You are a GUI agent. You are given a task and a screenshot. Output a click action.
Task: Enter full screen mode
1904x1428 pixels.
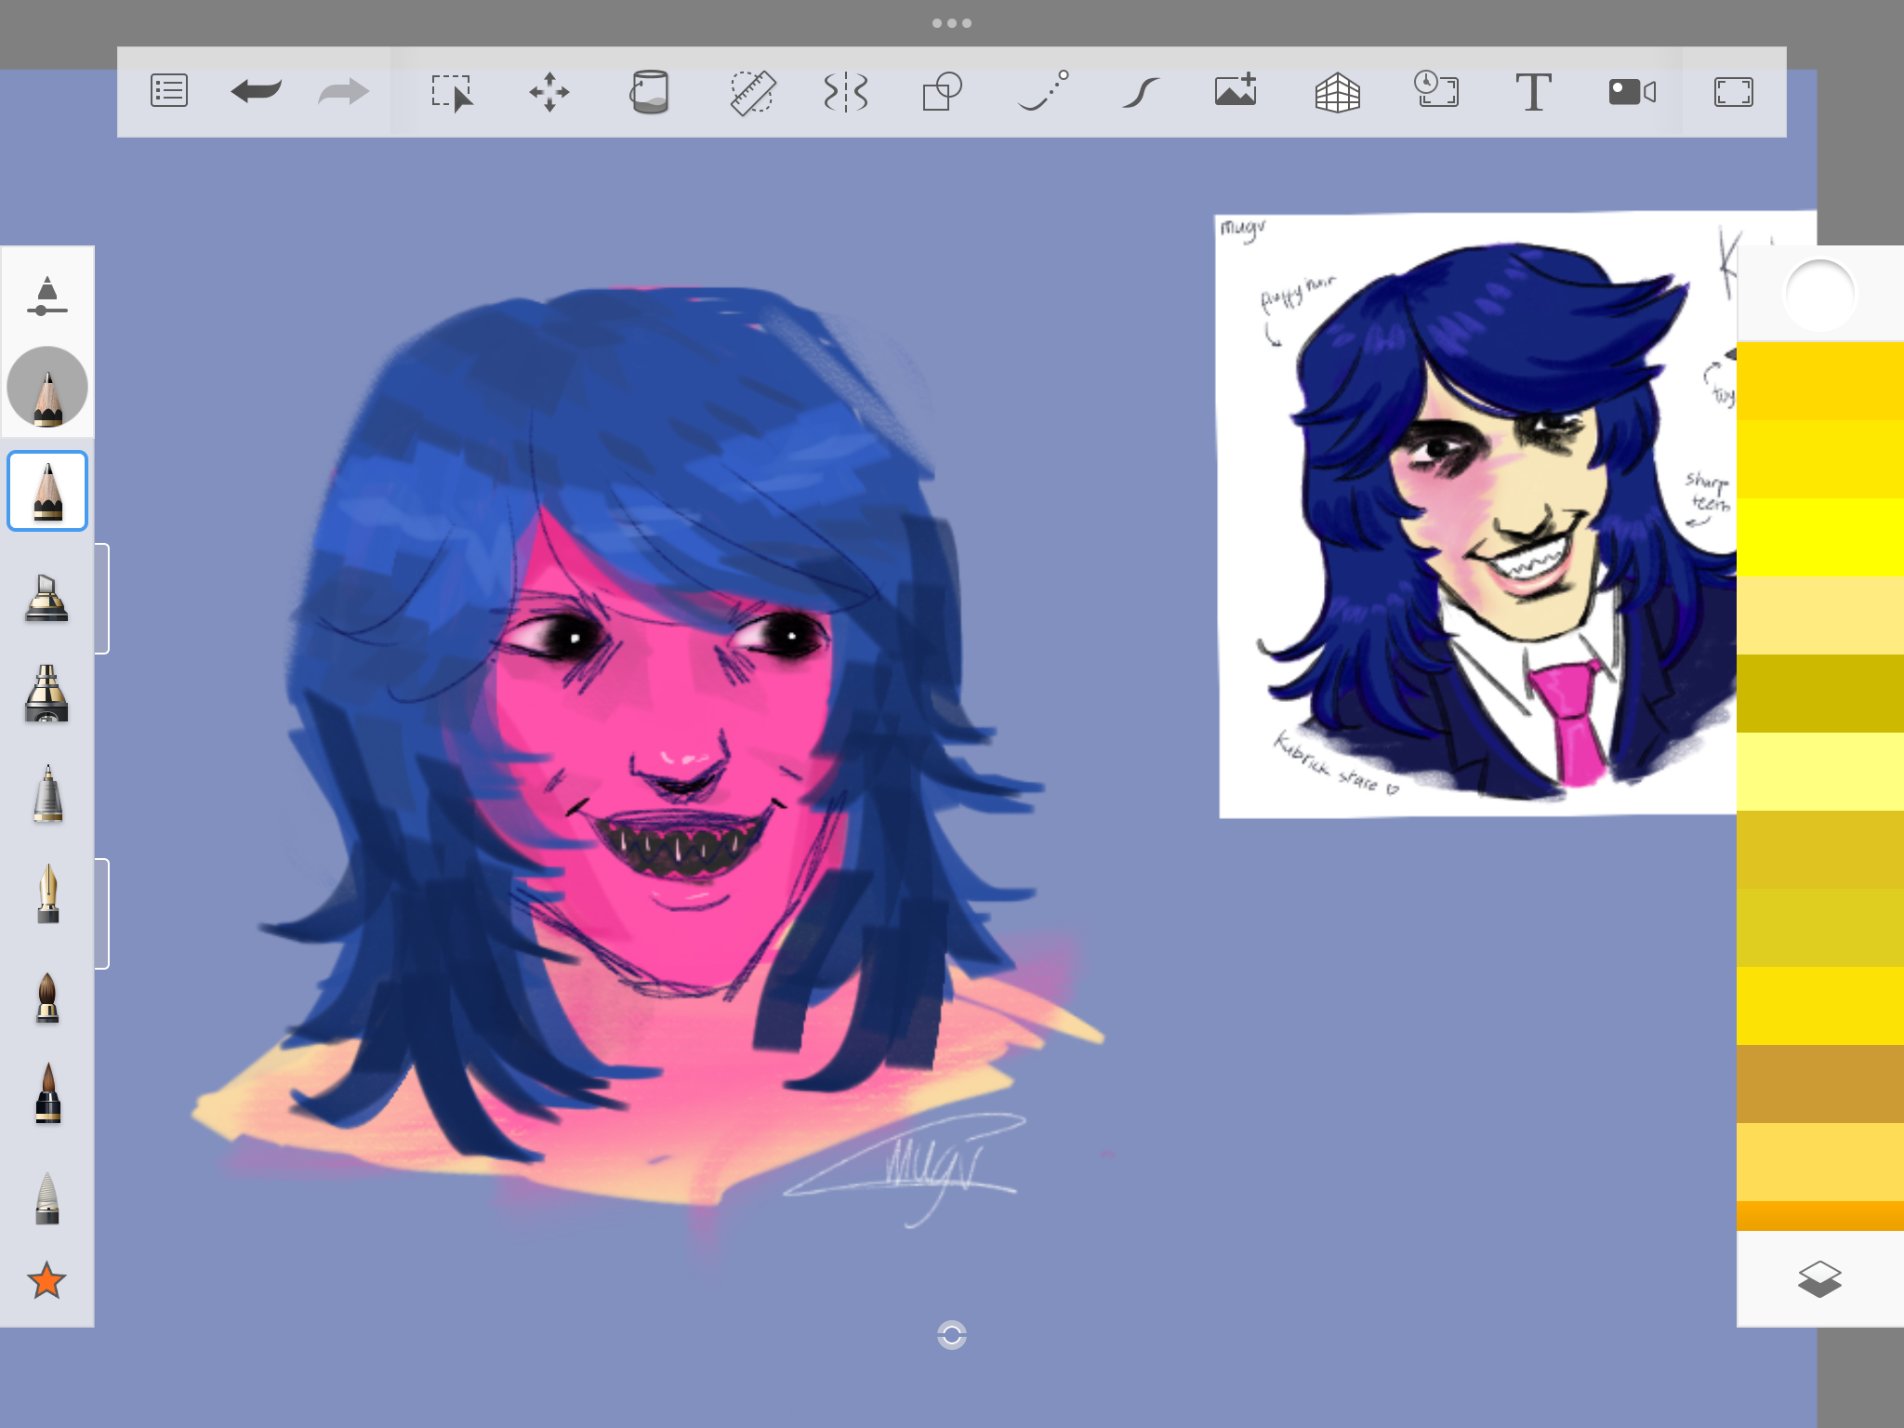[x=1733, y=92]
